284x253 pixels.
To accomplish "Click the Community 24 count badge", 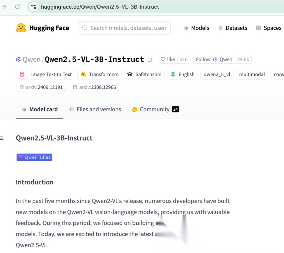I will (175, 109).
